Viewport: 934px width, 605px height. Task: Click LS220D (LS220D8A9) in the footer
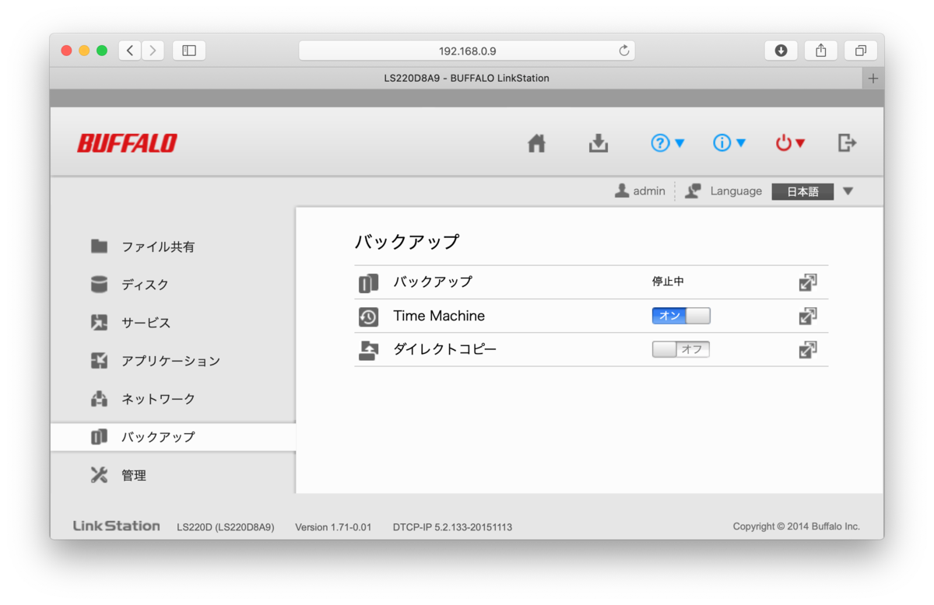(226, 527)
